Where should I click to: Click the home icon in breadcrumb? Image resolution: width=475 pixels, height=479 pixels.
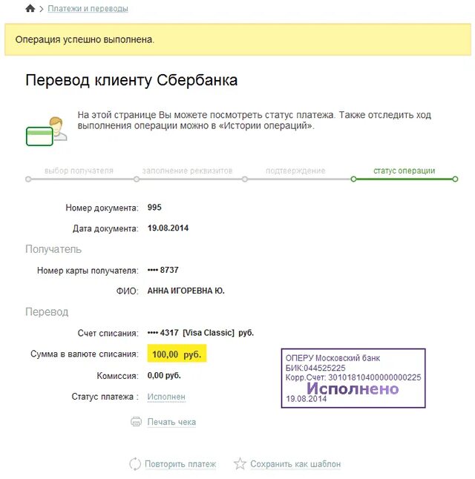30,8
